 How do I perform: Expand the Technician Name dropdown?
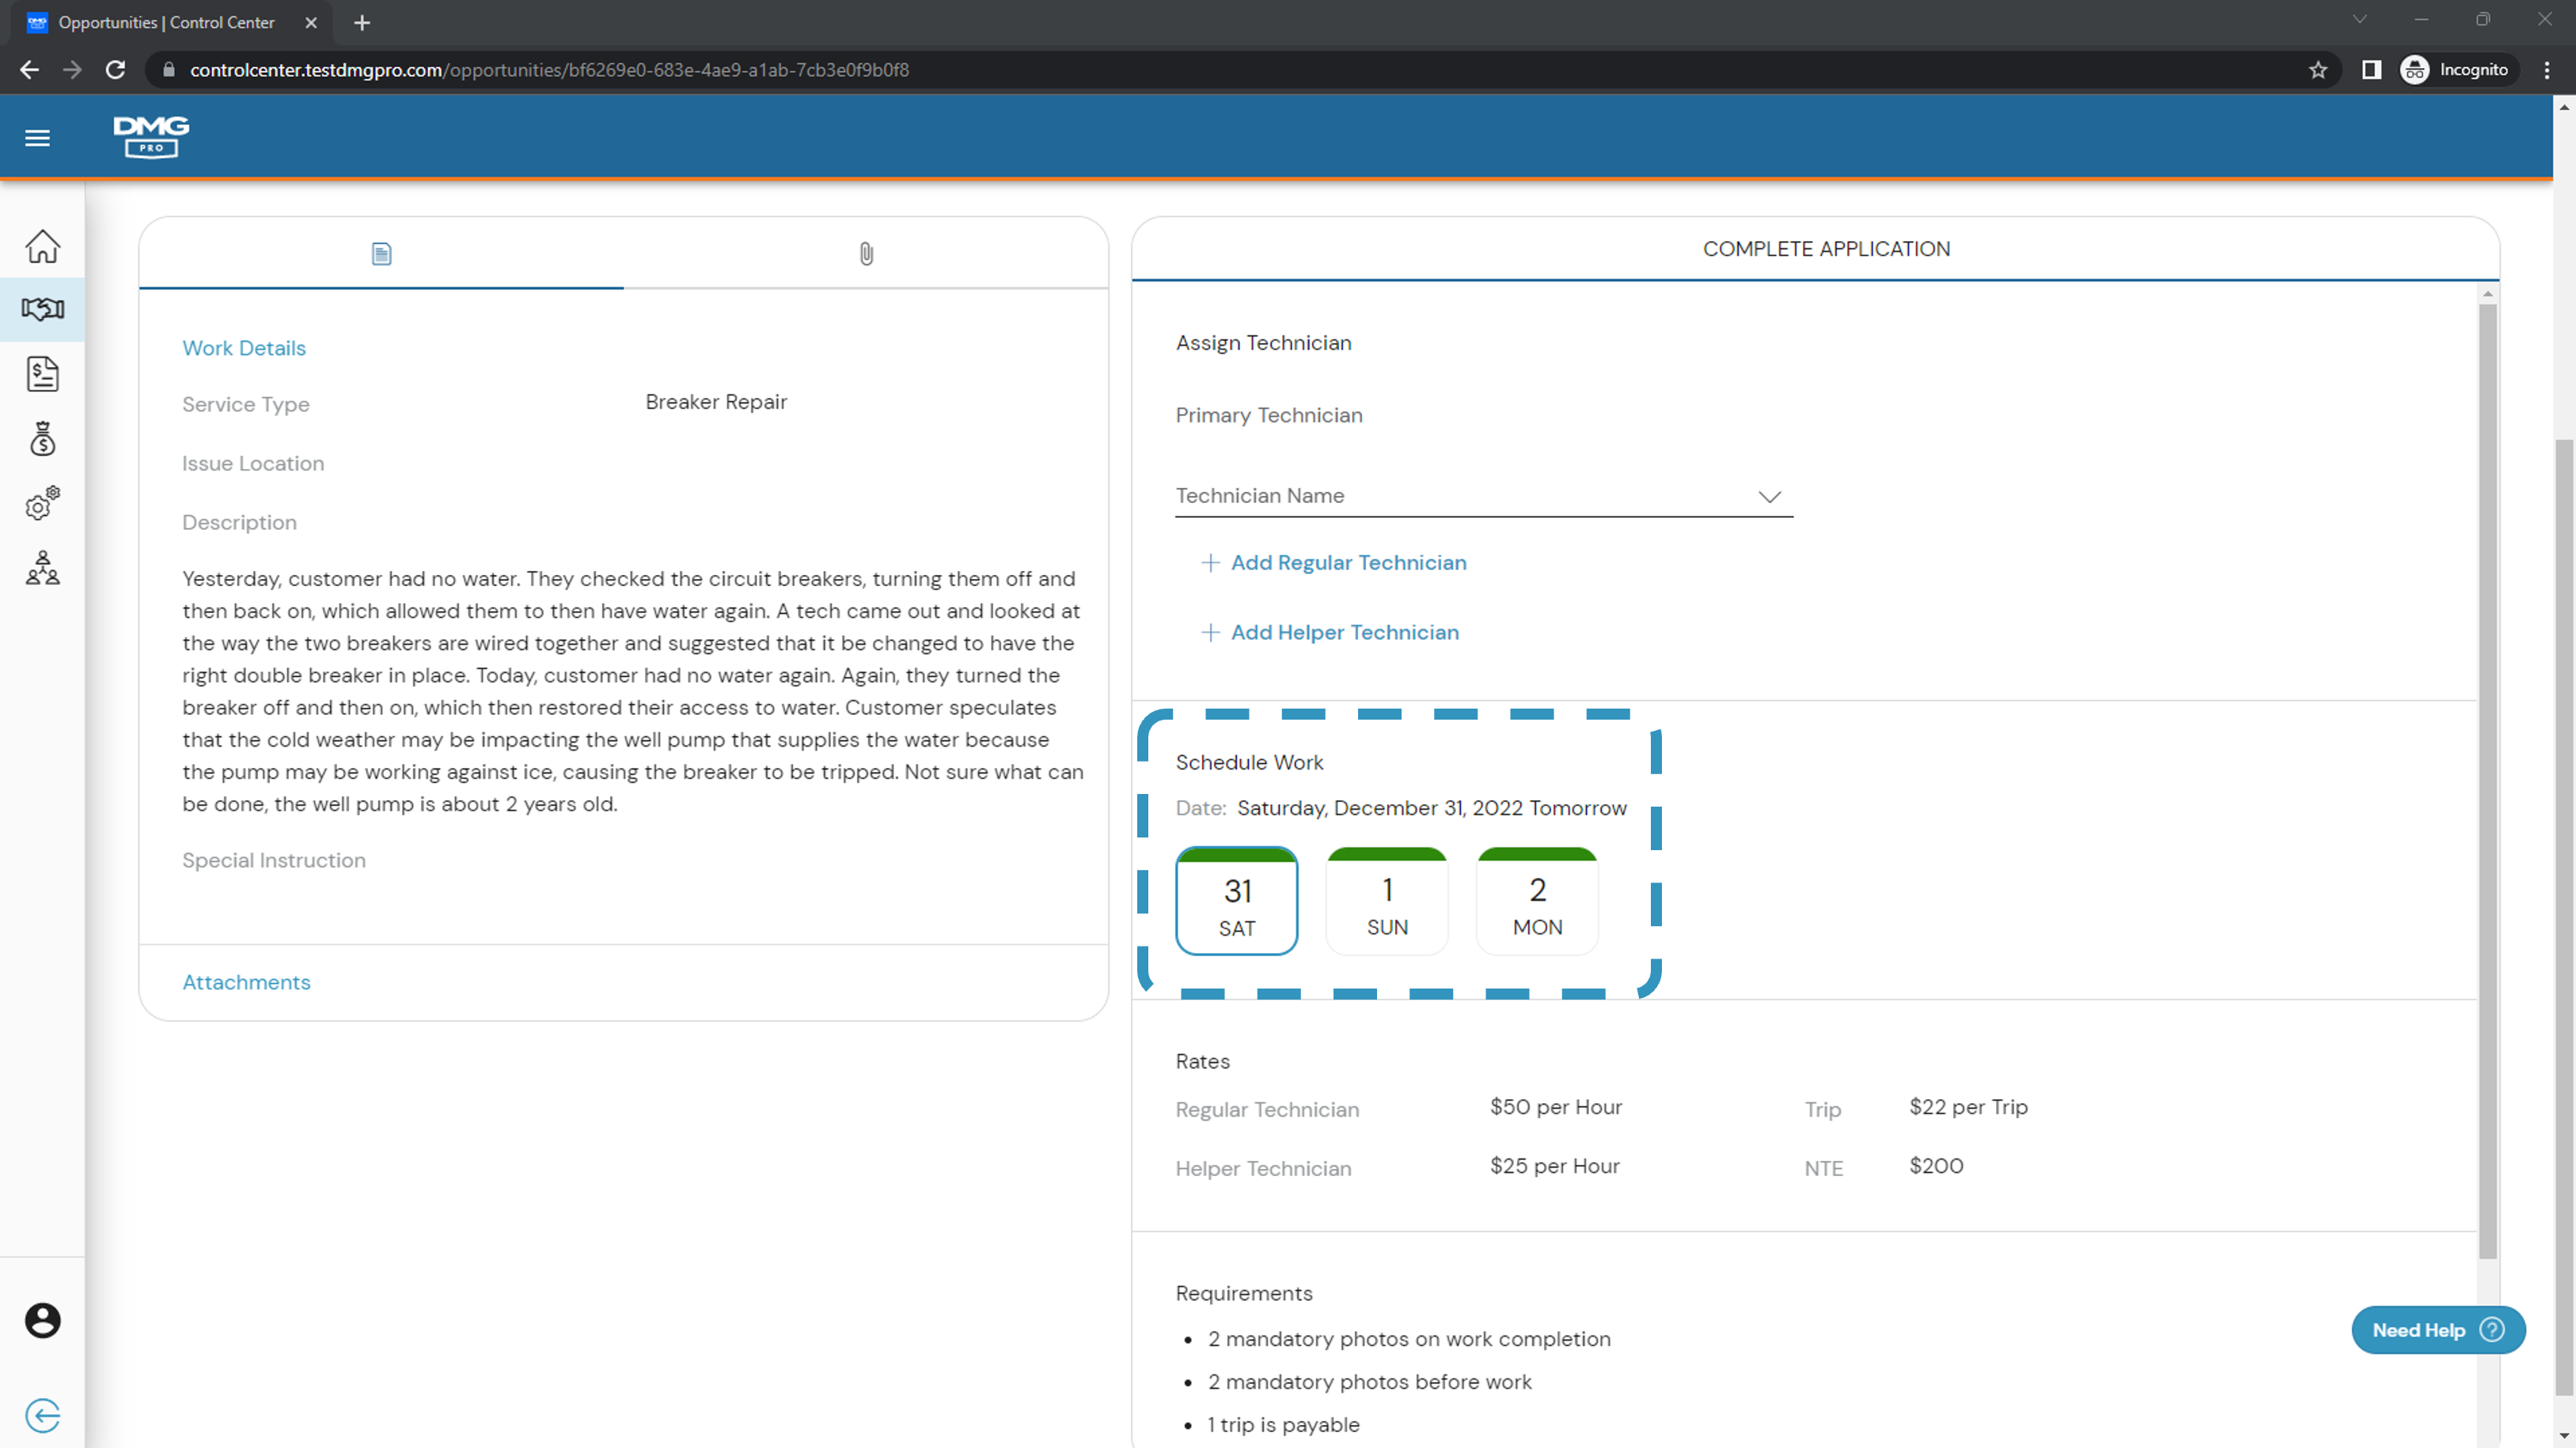[1484, 496]
